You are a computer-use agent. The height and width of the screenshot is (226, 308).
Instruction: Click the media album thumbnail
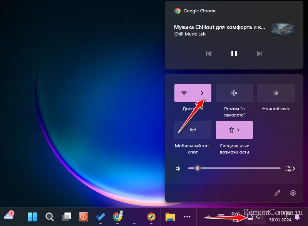(283, 30)
